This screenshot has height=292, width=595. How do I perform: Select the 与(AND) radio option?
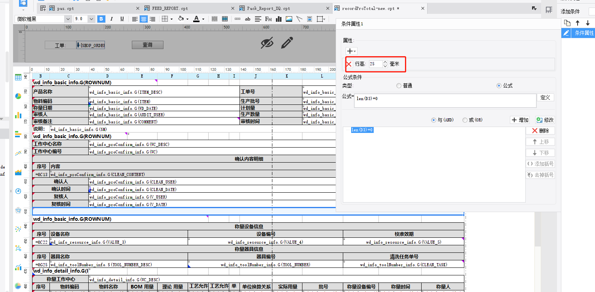pyautogui.click(x=433, y=120)
